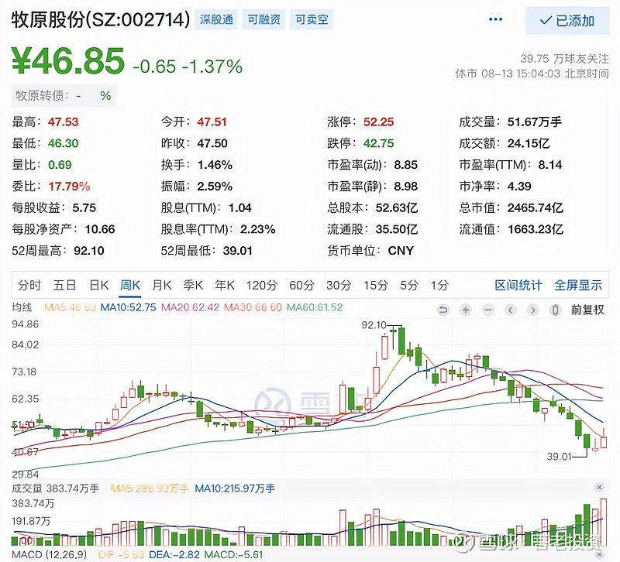Click the 今开 47.51 value
The image size is (620, 562).
212,122
